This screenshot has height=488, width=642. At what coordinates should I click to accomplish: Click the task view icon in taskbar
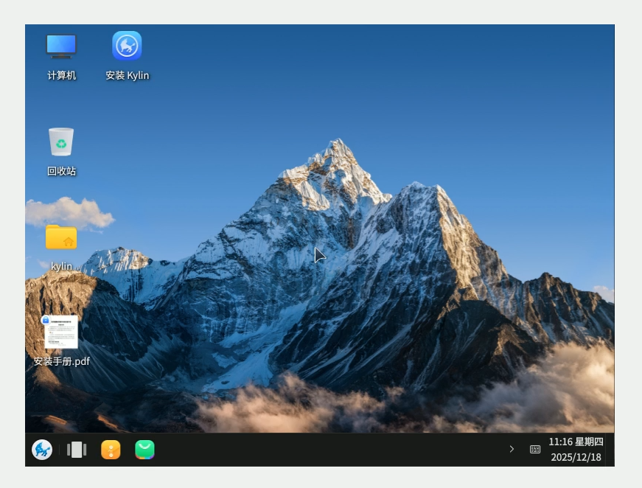(77, 450)
